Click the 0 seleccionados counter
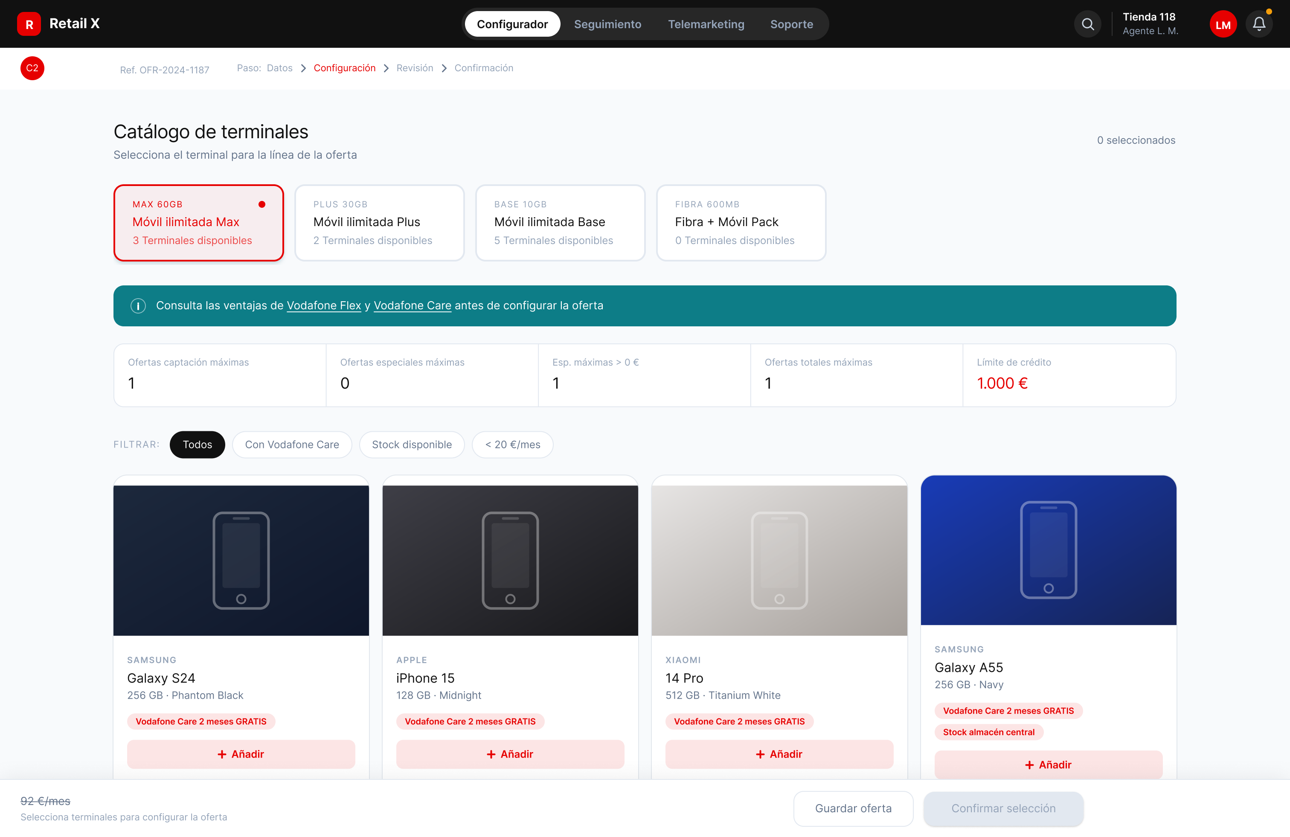This screenshot has height=837, width=1290. 1136,140
